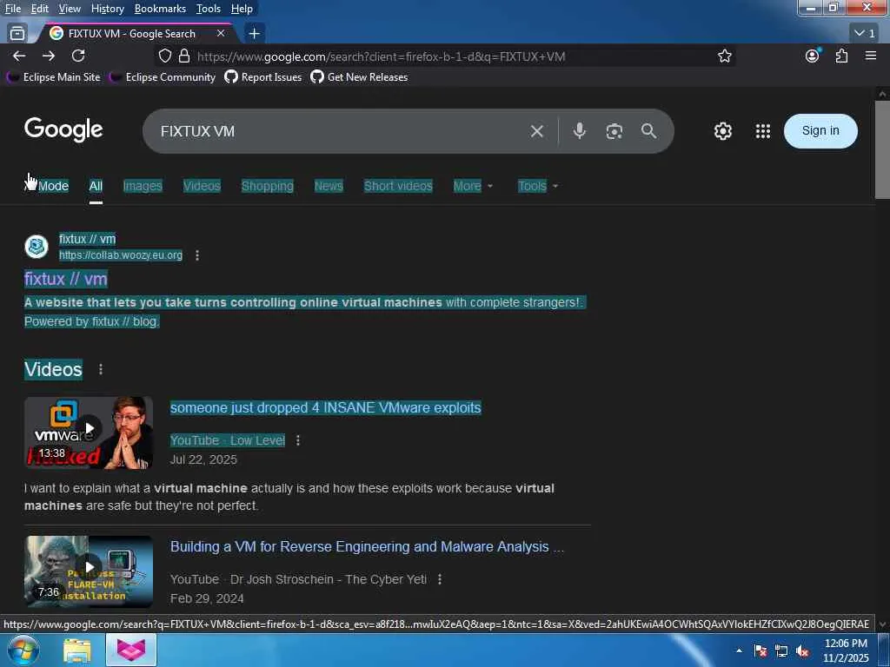Submit search with magnifying glass icon
The image size is (890, 667).
[x=648, y=131]
